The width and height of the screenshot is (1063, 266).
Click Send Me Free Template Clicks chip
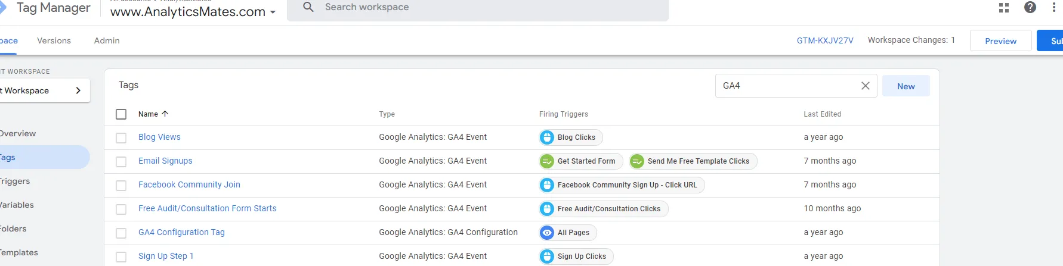click(693, 161)
